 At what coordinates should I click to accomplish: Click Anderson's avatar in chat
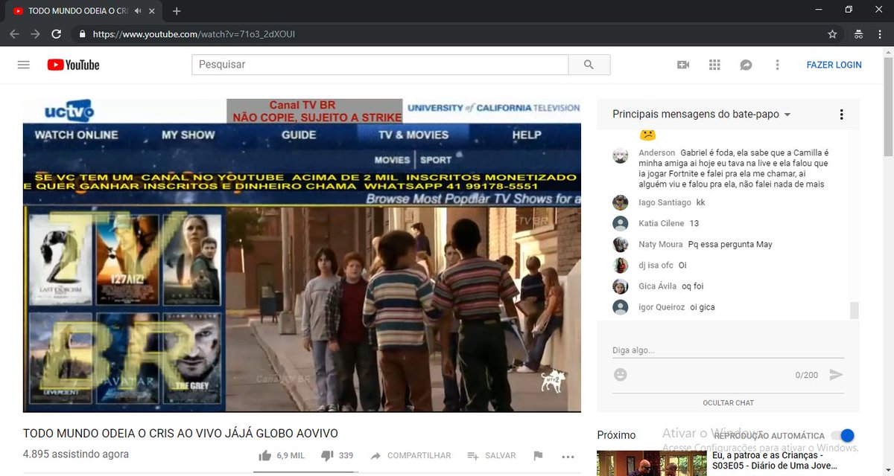point(620,155)
